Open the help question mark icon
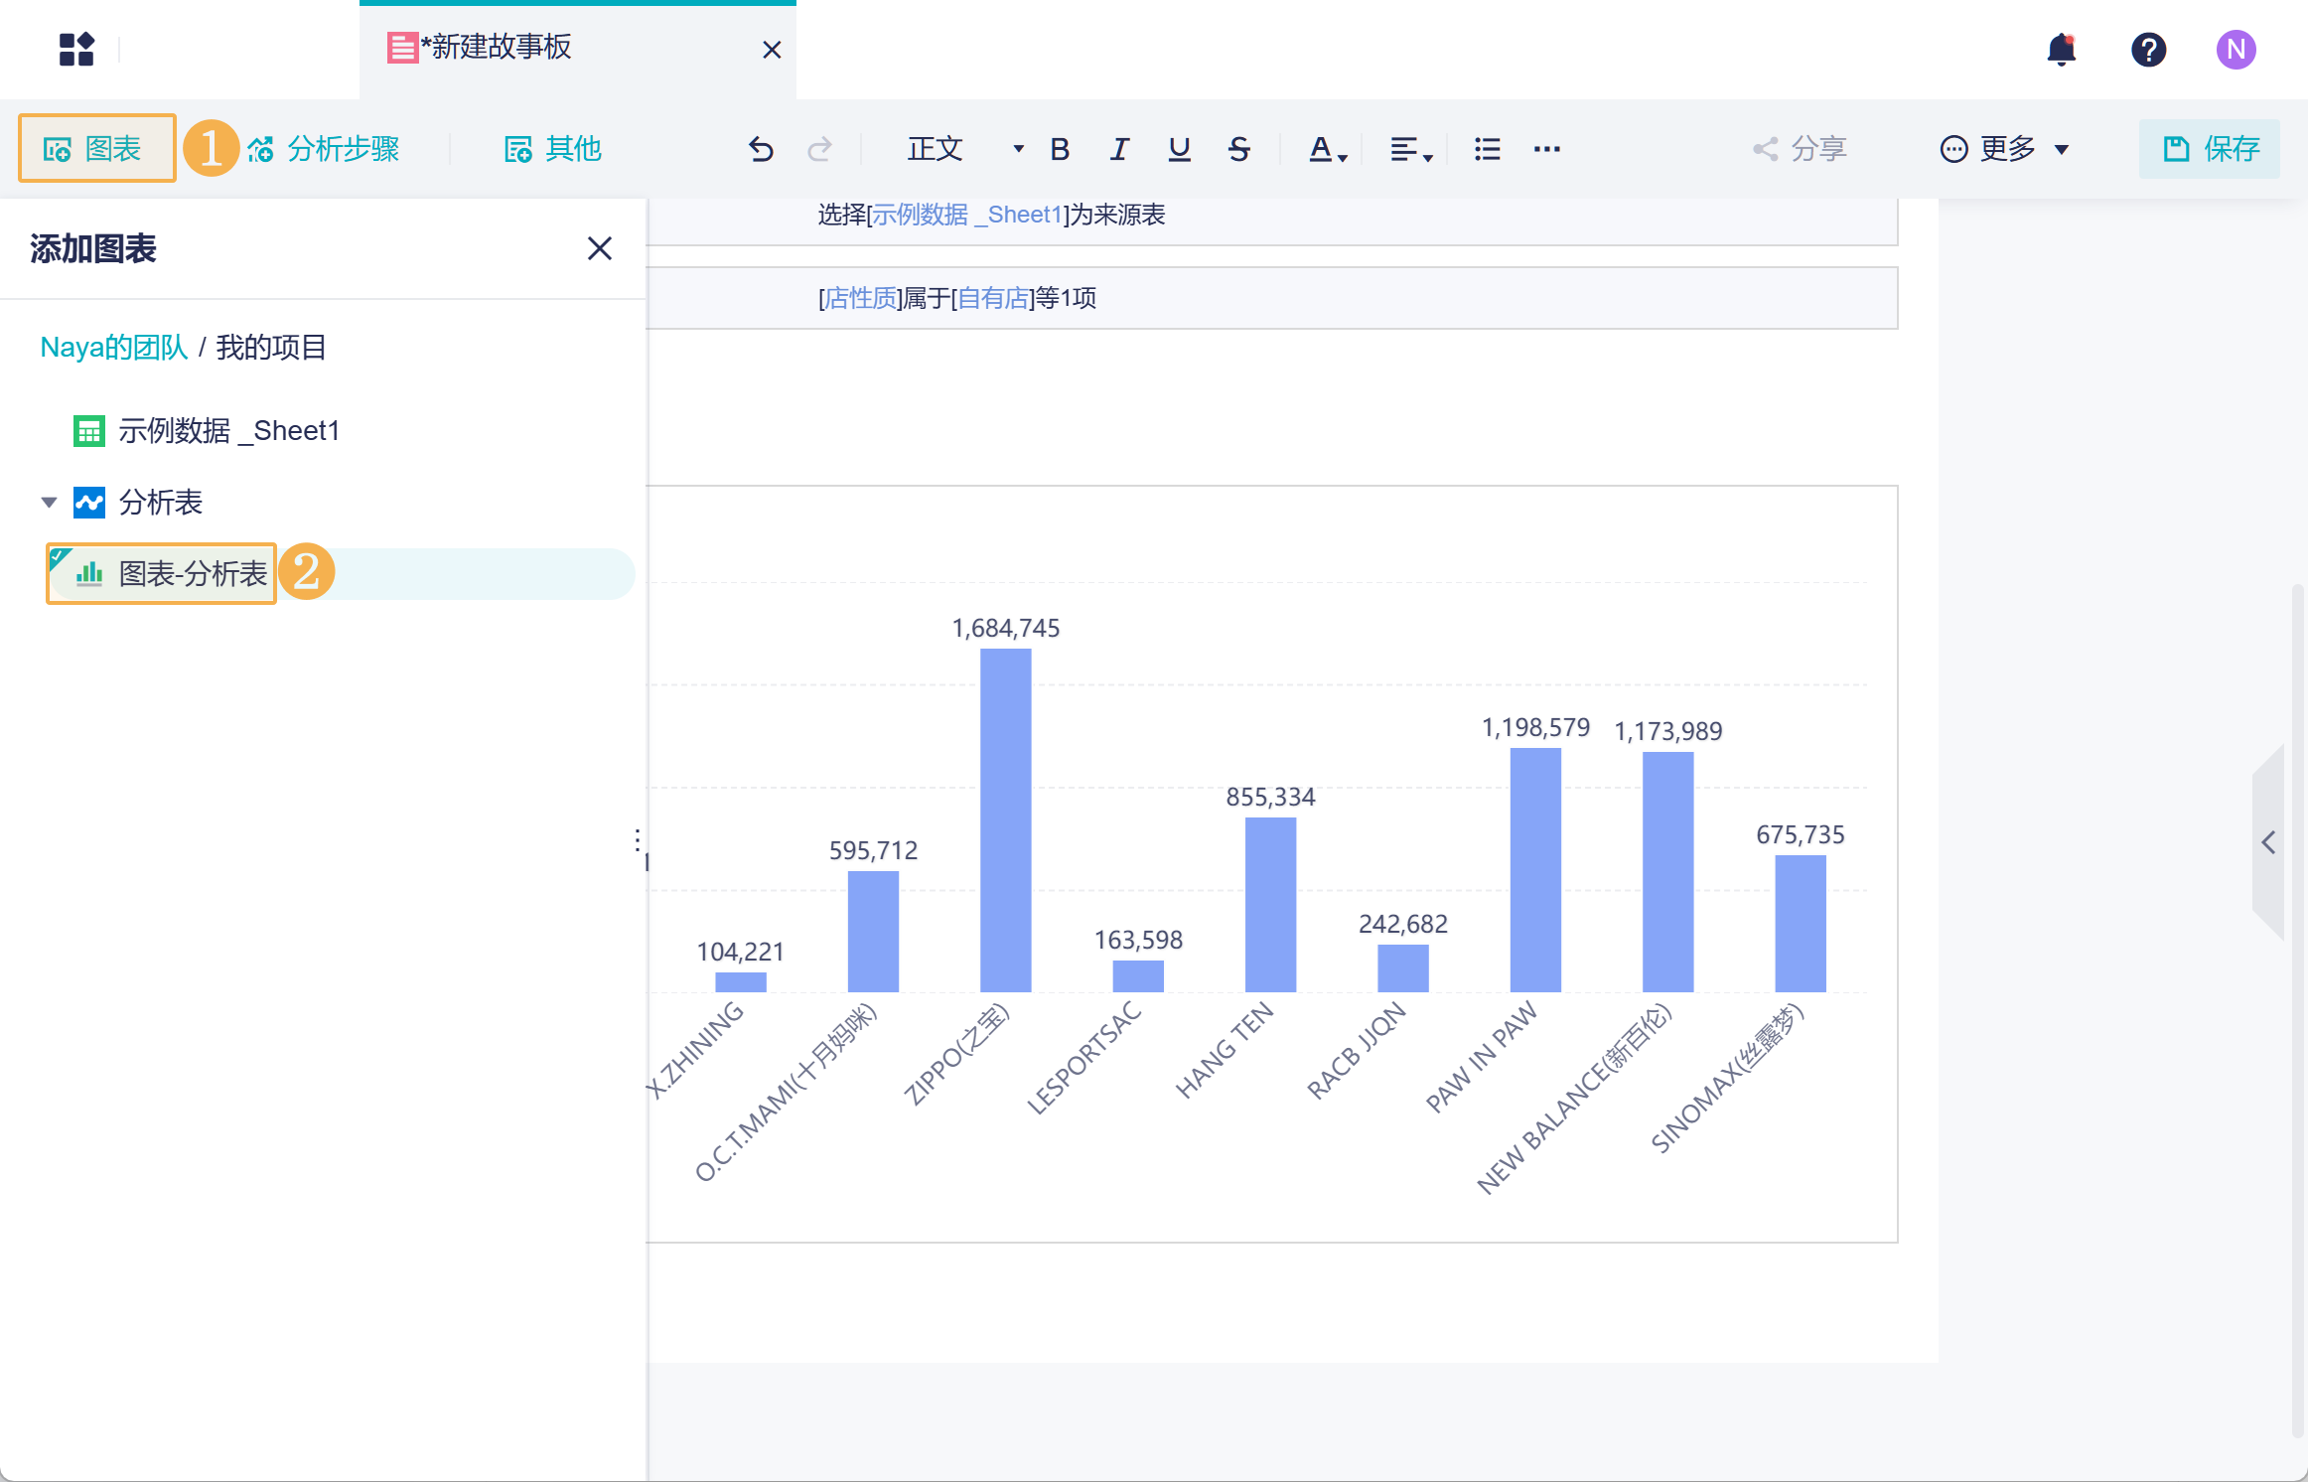 [2148, 49]
